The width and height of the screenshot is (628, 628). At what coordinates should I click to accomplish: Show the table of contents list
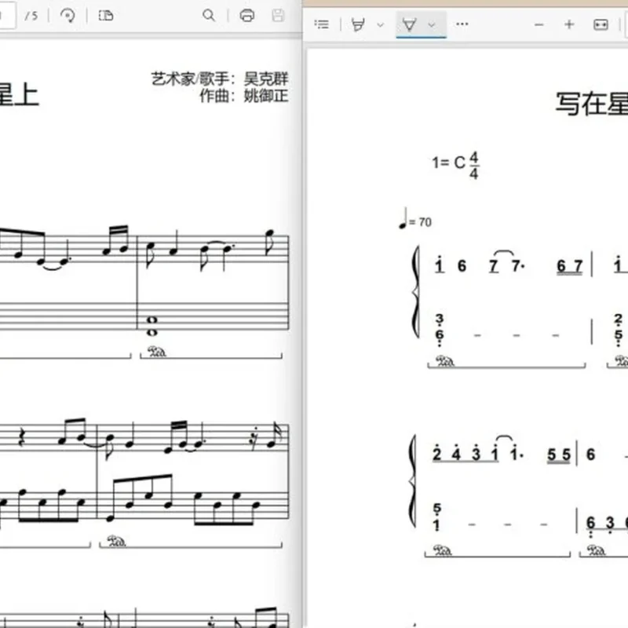point(322,24)
